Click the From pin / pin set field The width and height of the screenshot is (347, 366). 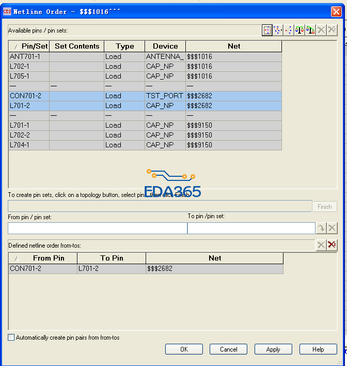tap(98, 228)
